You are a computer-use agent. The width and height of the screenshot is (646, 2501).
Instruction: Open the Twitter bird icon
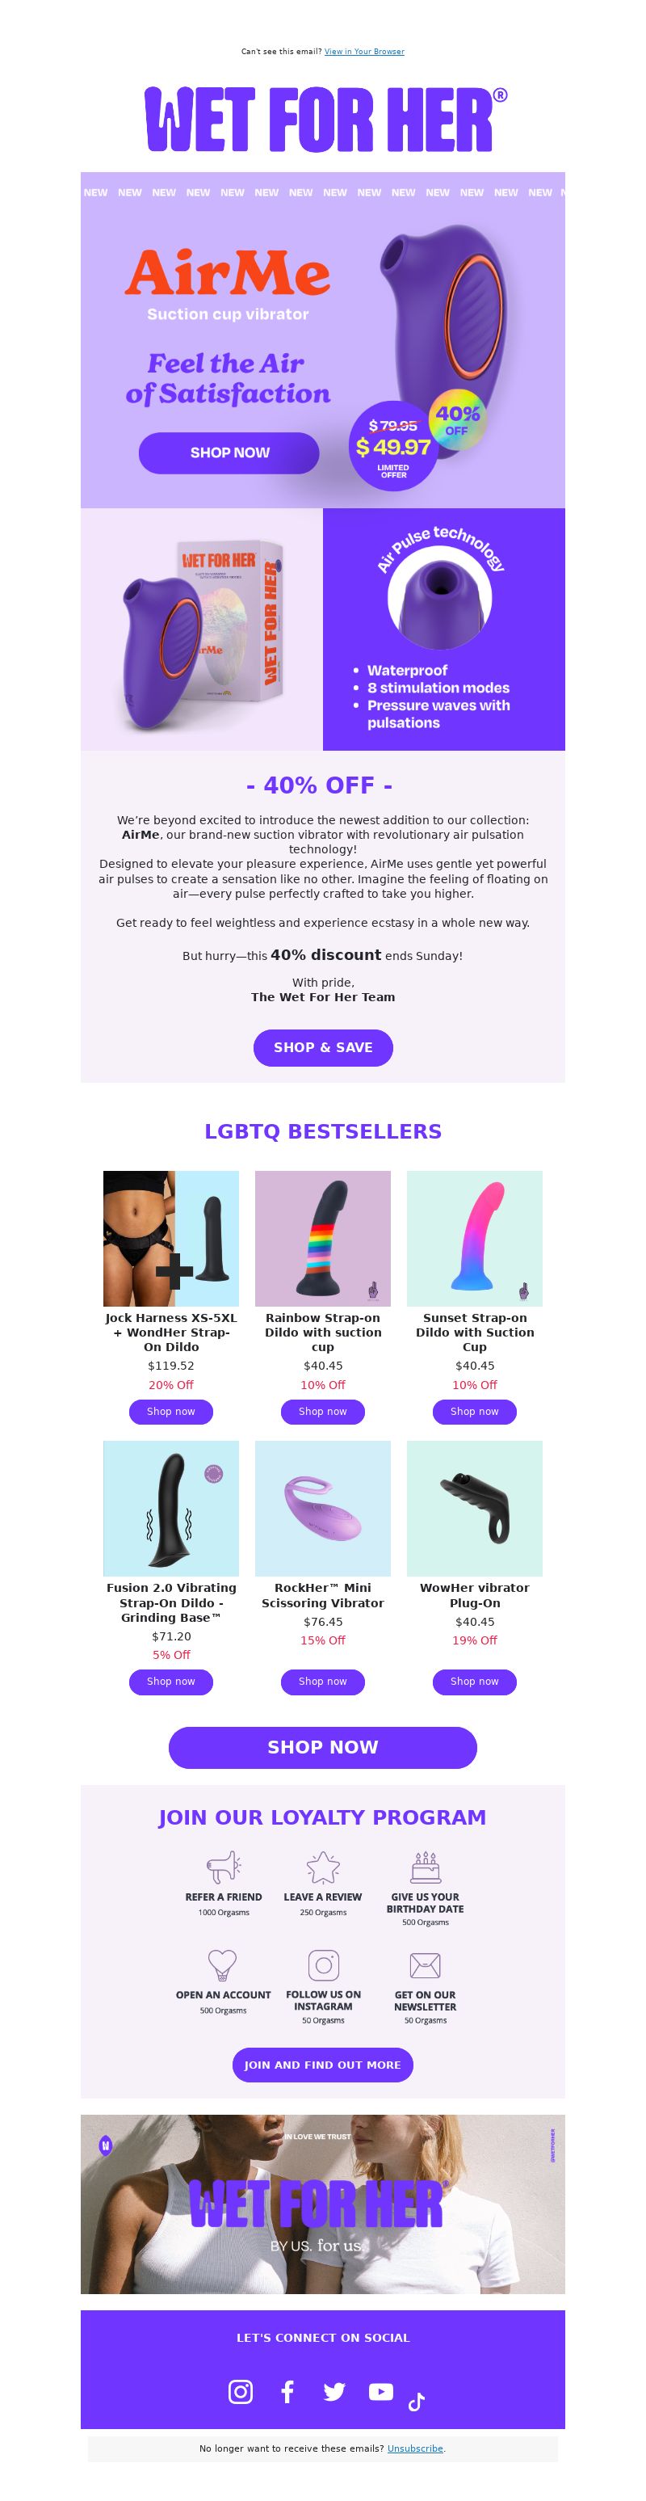tap(333, 2391)
